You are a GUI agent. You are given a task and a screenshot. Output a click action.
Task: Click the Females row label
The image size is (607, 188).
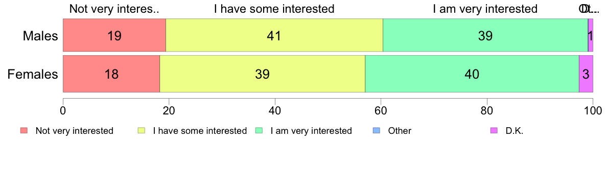point(33,74)
